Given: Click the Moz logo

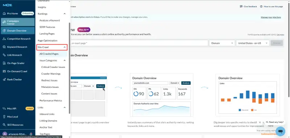Looking at the screenshot, I should click(8, 5).
